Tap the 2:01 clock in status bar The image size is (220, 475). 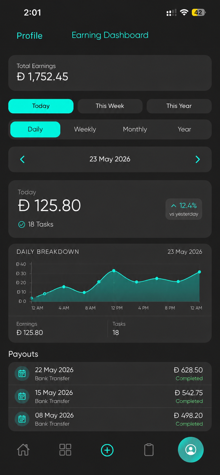coord(32,12)
